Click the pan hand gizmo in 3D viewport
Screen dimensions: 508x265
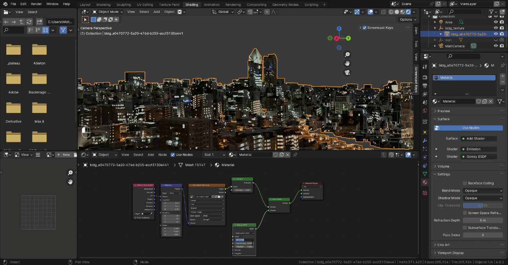pyautogui.click(x=347, y=63)
